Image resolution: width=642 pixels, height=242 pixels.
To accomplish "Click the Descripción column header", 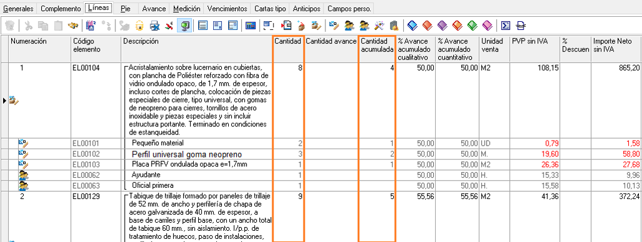I will point(197,49).
